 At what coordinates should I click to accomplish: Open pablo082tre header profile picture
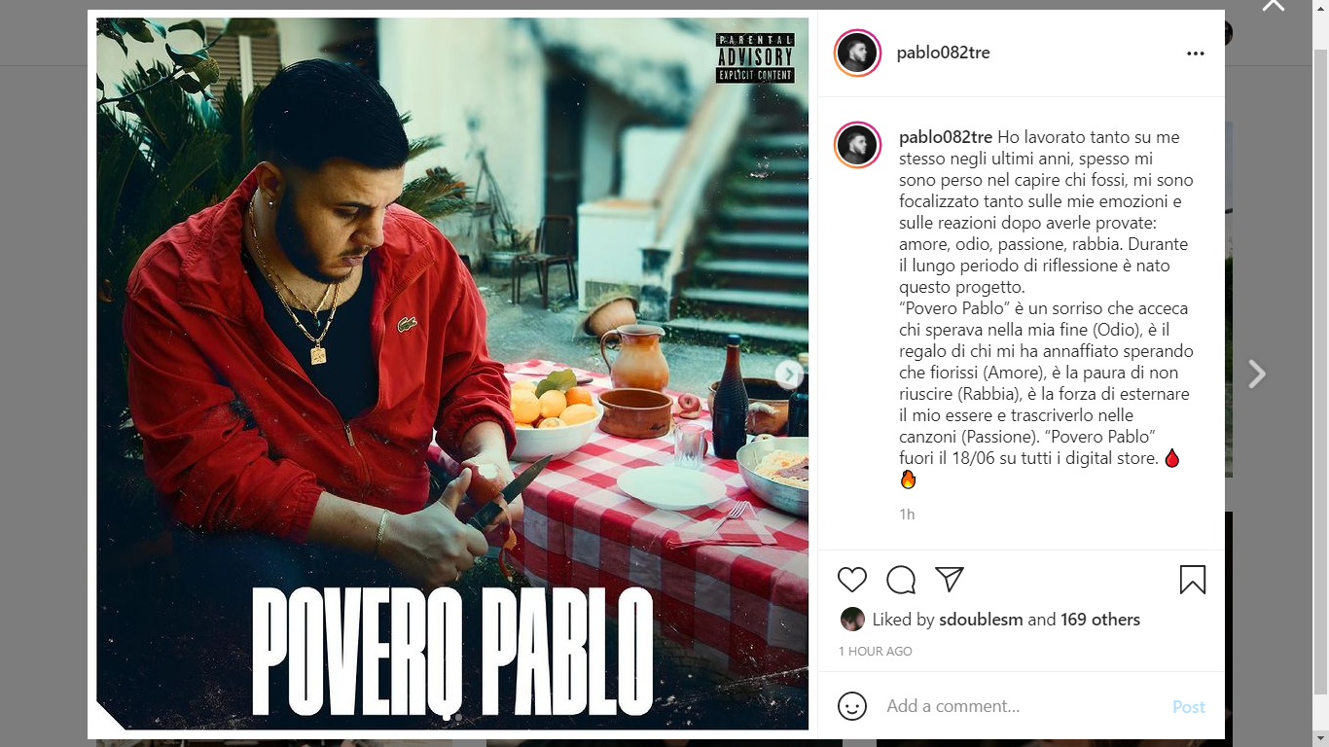coord(857,53)
